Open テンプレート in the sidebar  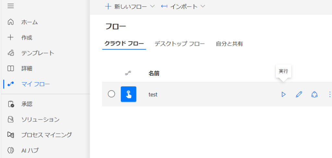click(38, 53)
